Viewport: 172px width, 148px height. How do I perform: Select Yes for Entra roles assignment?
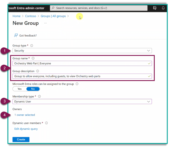(x=19, y=89)
